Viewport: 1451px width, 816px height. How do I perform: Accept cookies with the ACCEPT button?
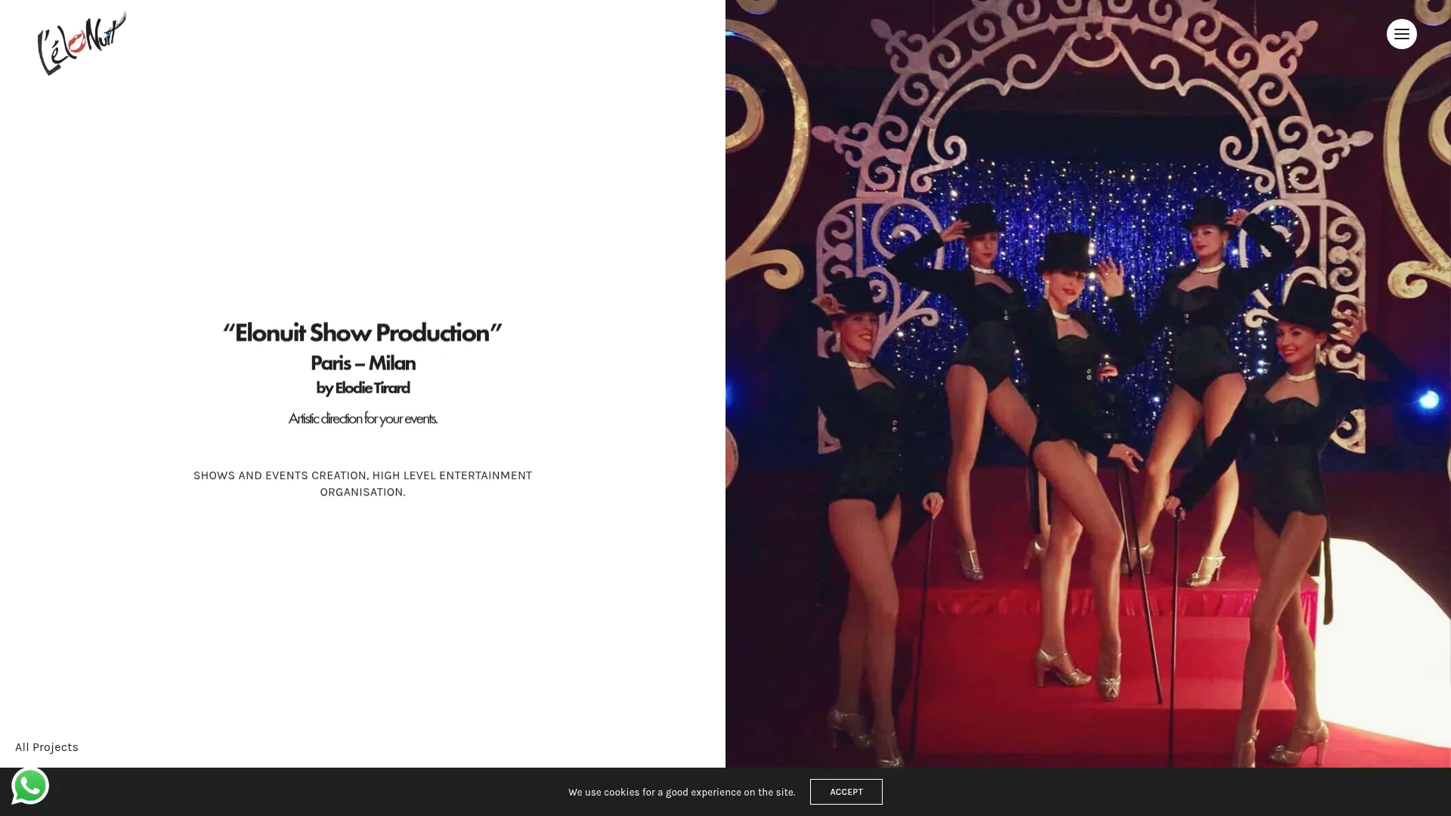[x=846, y=792]
